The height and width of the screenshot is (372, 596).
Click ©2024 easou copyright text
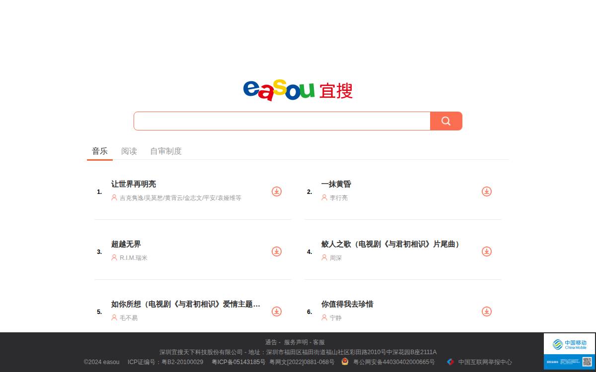tap(101, 362)
